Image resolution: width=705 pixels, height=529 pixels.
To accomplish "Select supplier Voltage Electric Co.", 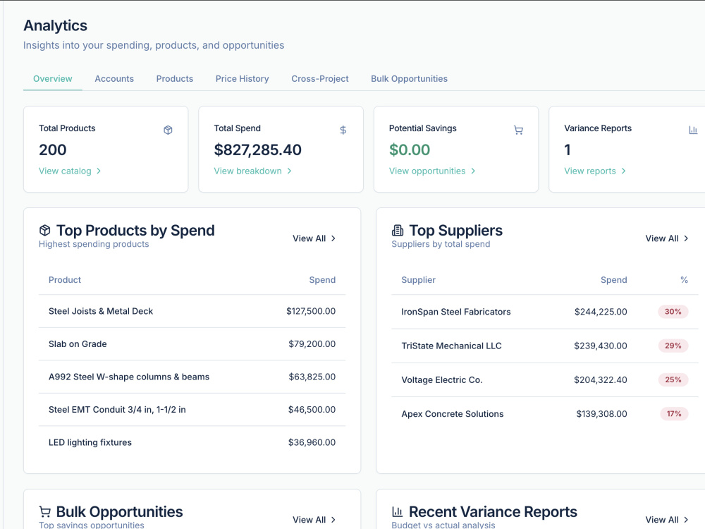I will coord(442,380).
